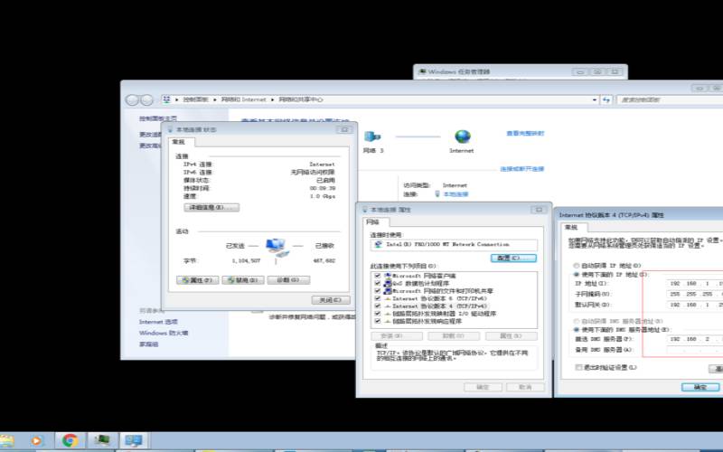The image size is (723, 452).
Task: Toggle the QoS 数据包计划程序 checkbox
Action: click(378, 283)
